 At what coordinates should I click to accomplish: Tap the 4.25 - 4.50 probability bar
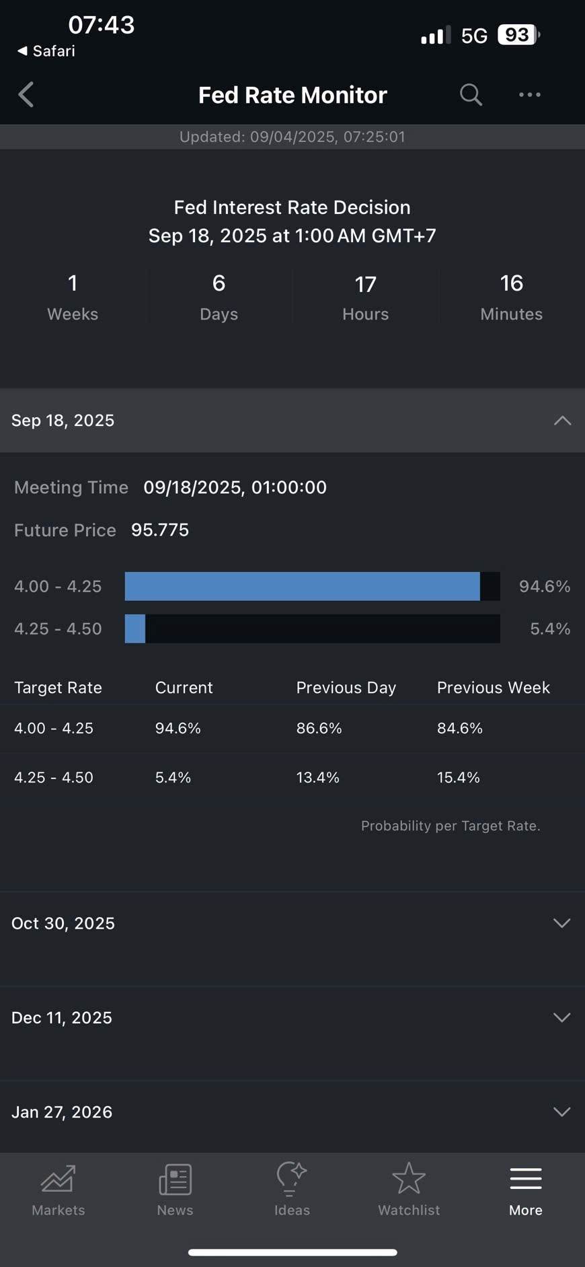click(x=312, y=628)
